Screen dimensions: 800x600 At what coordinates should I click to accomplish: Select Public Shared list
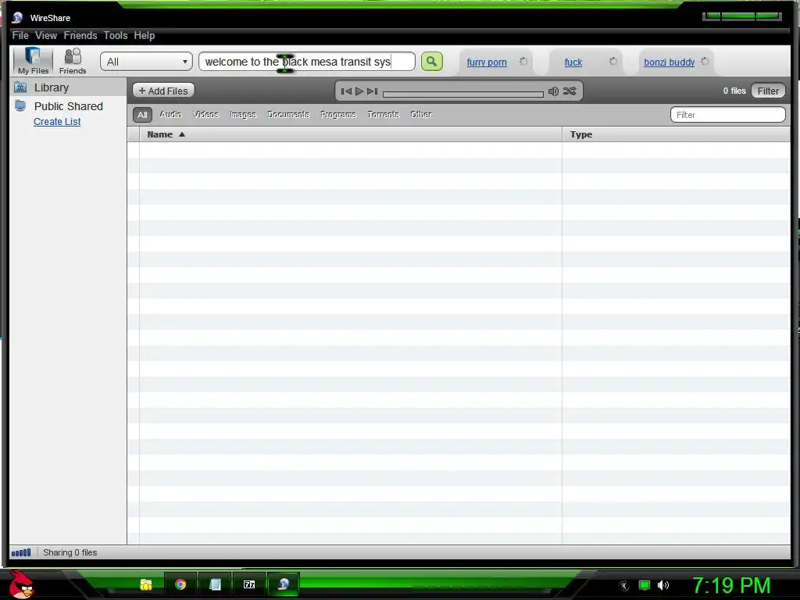coord(68,106)
